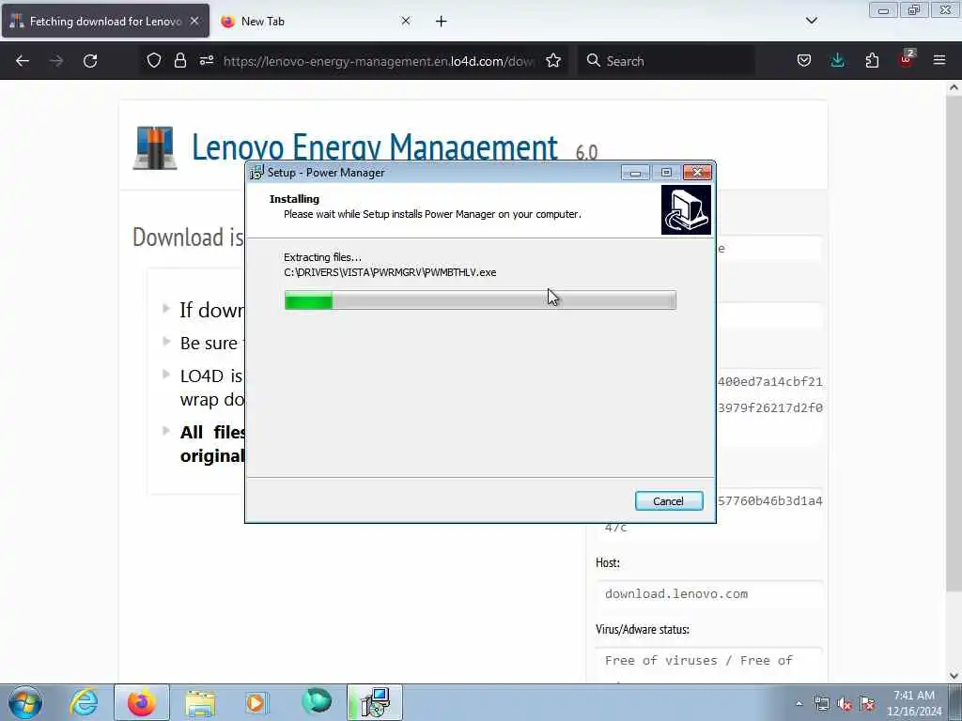Click the Firefox taskbar button
This screenshot has height=721, width=962.
[x=142, y=702]
